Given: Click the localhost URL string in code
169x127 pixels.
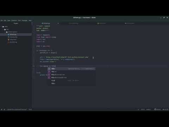Looking at the screenshot, I should [67, 57].
